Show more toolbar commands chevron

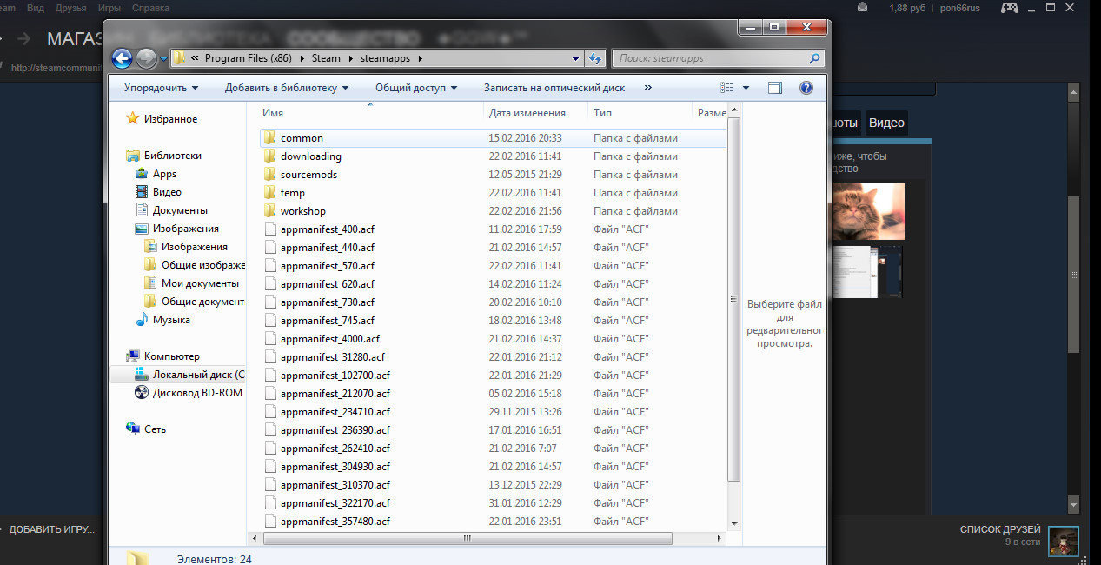[647, 88]
